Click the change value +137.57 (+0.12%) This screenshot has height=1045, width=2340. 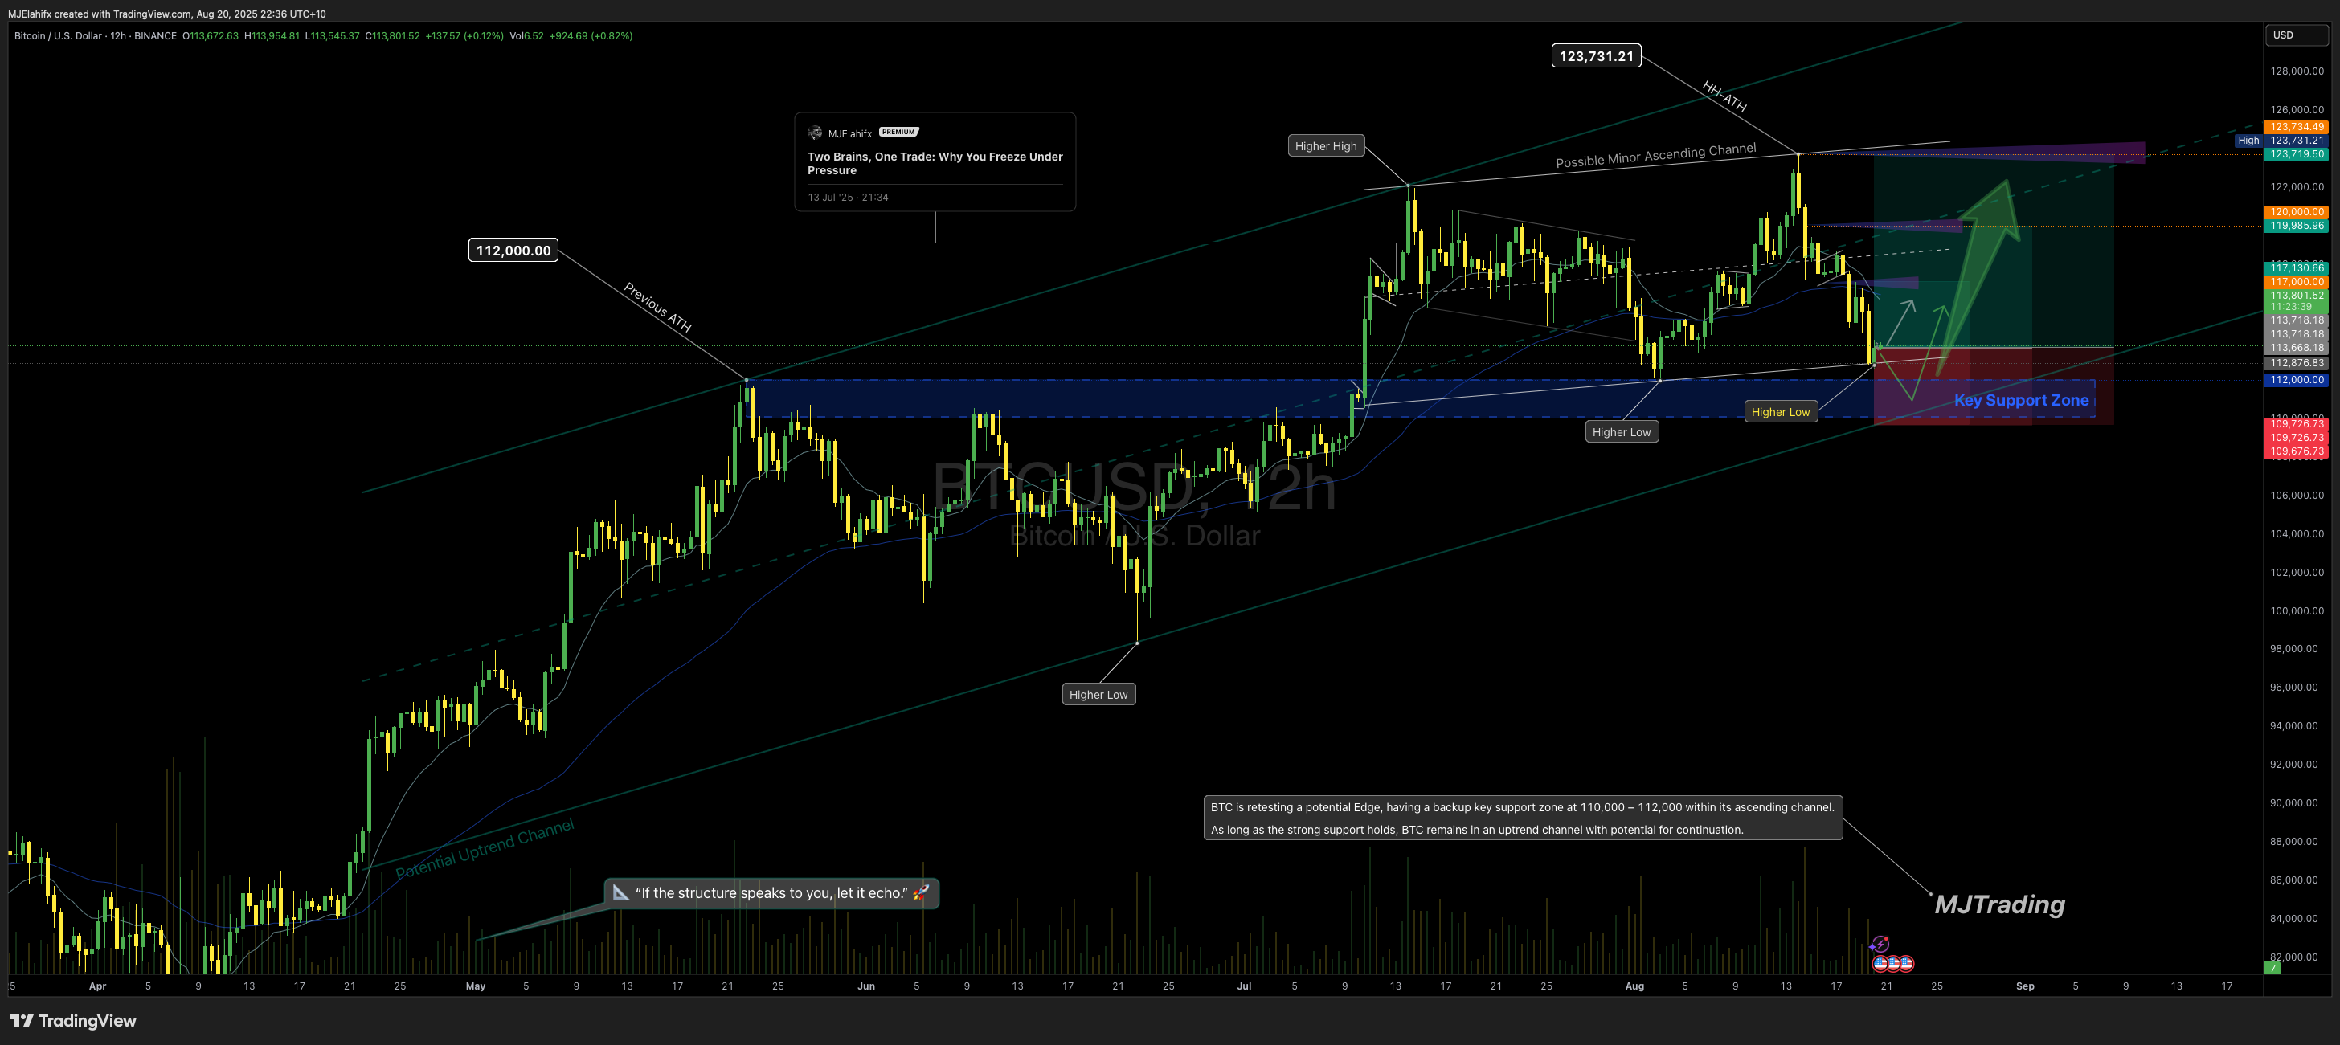[464, 36]
